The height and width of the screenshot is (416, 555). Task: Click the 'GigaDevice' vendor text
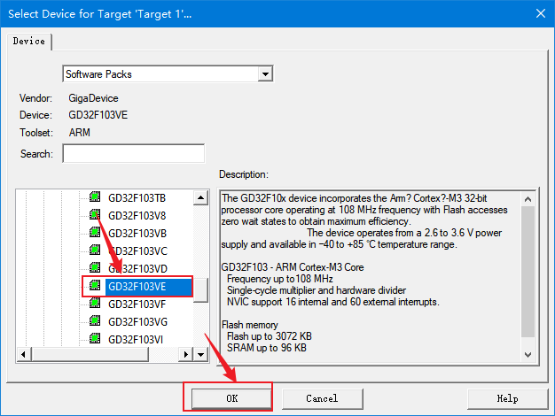pyautogui.click(x=93, y=98)
